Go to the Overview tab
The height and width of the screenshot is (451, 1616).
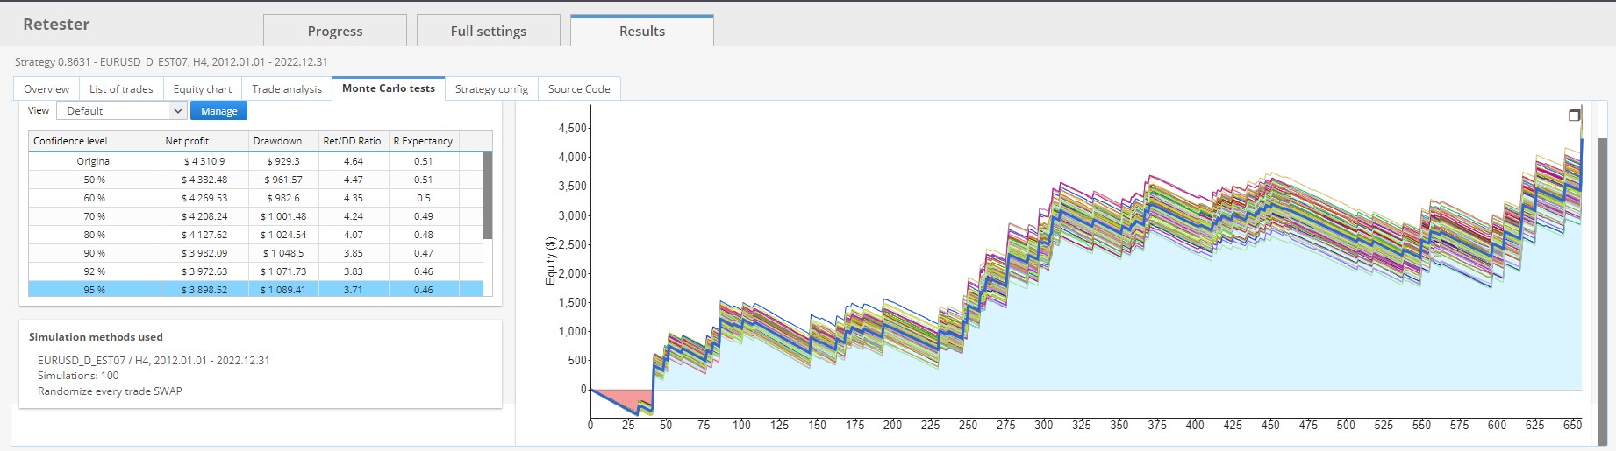[x=46, y=88]
